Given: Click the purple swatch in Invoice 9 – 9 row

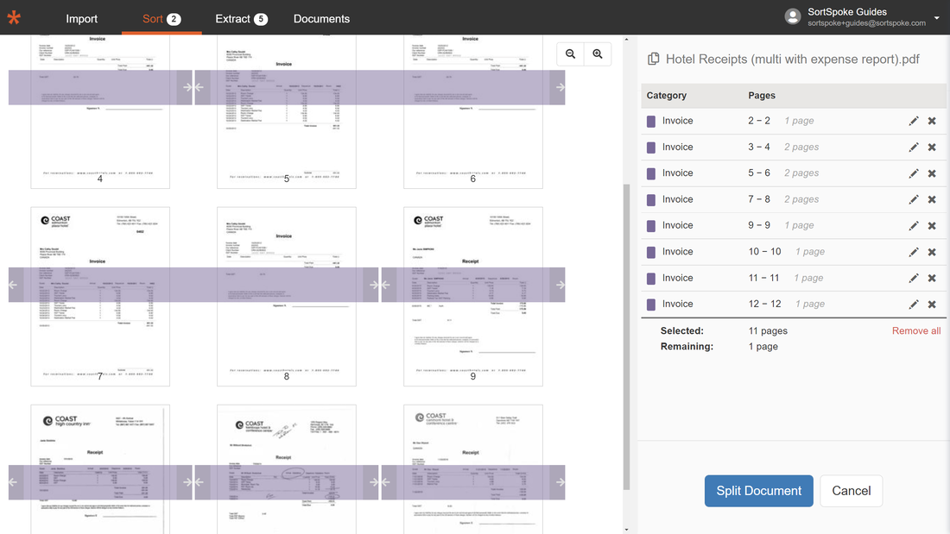Looking at the screenshot, I should click(651, 226).
